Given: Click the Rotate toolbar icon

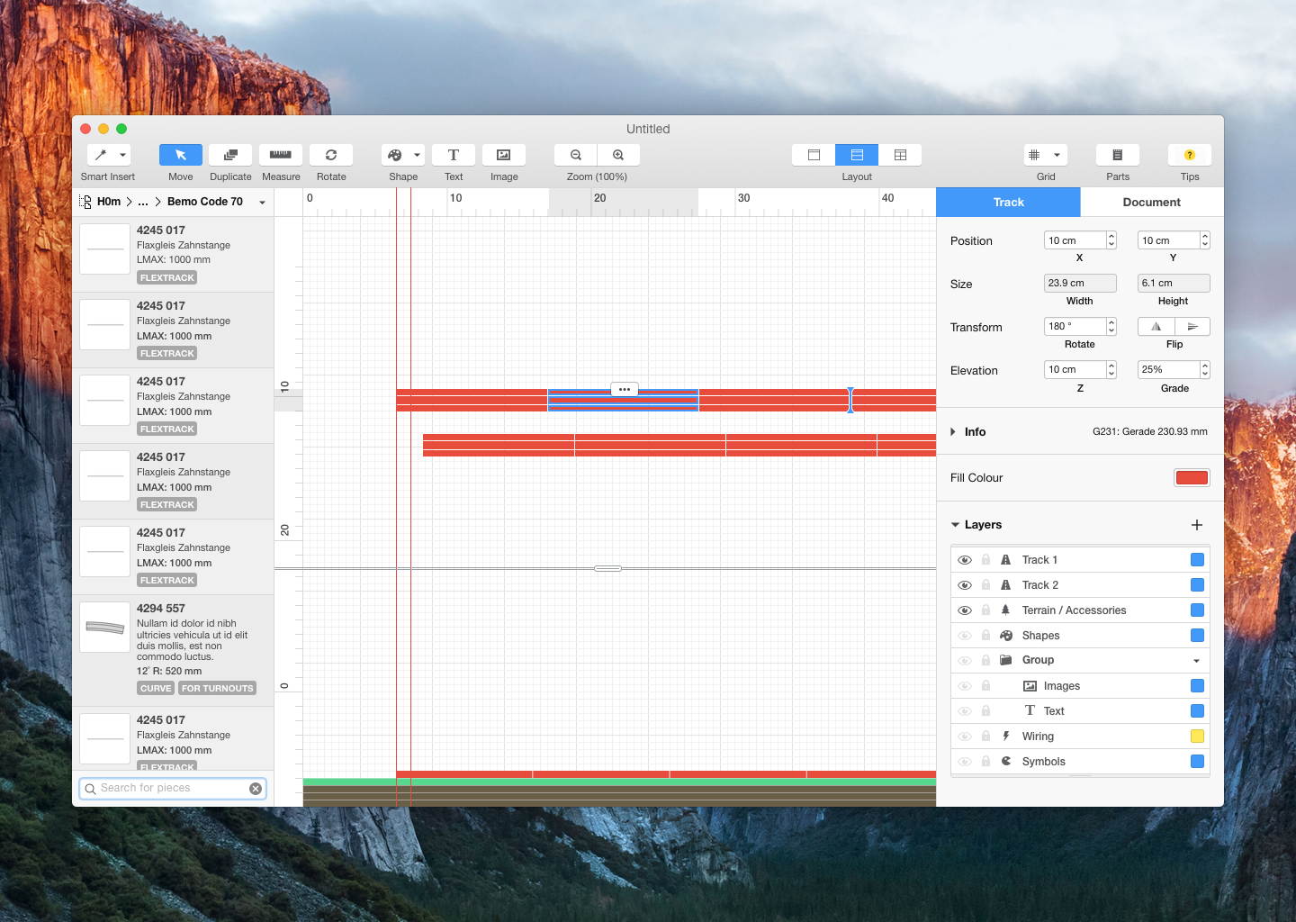Looking at the screenshot, I should coord(331,155).
